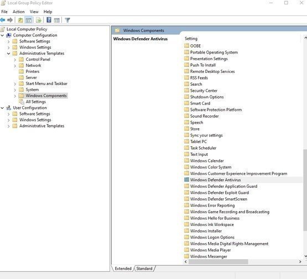Expand Software Settings under Computer Configuration
Screen dimensions: 307x279
8,41
